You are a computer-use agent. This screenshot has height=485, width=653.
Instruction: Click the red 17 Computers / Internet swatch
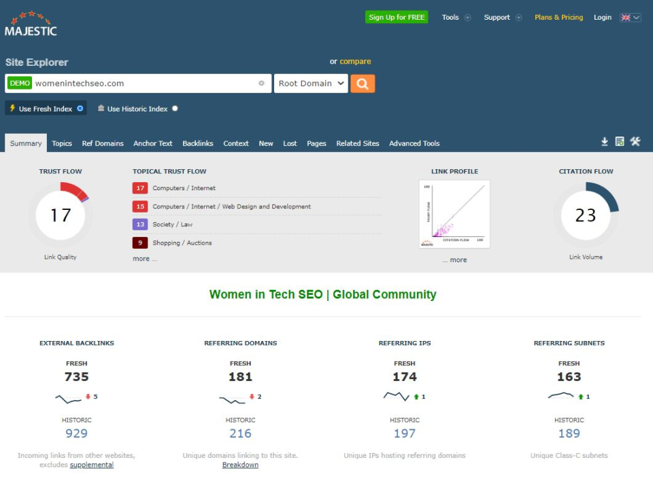click(140, 188)
